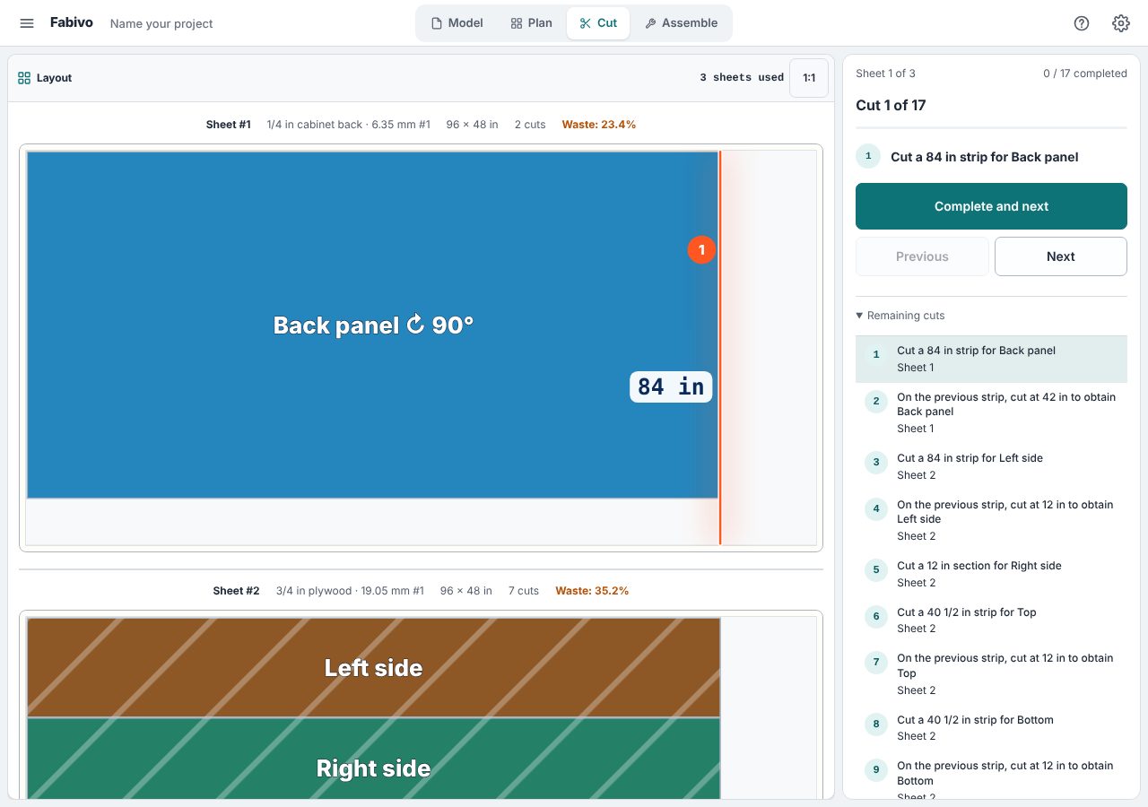Click the Cut 1 of 17 heading
1148x807 pixels.
coord(891,105)
